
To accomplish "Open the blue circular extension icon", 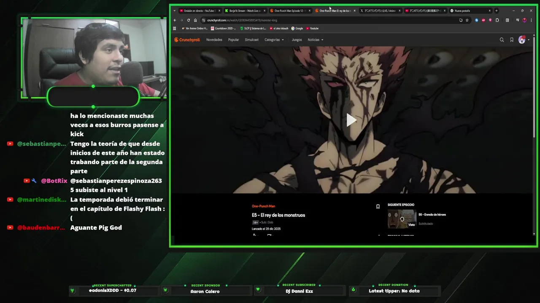I will click(477, 20).
